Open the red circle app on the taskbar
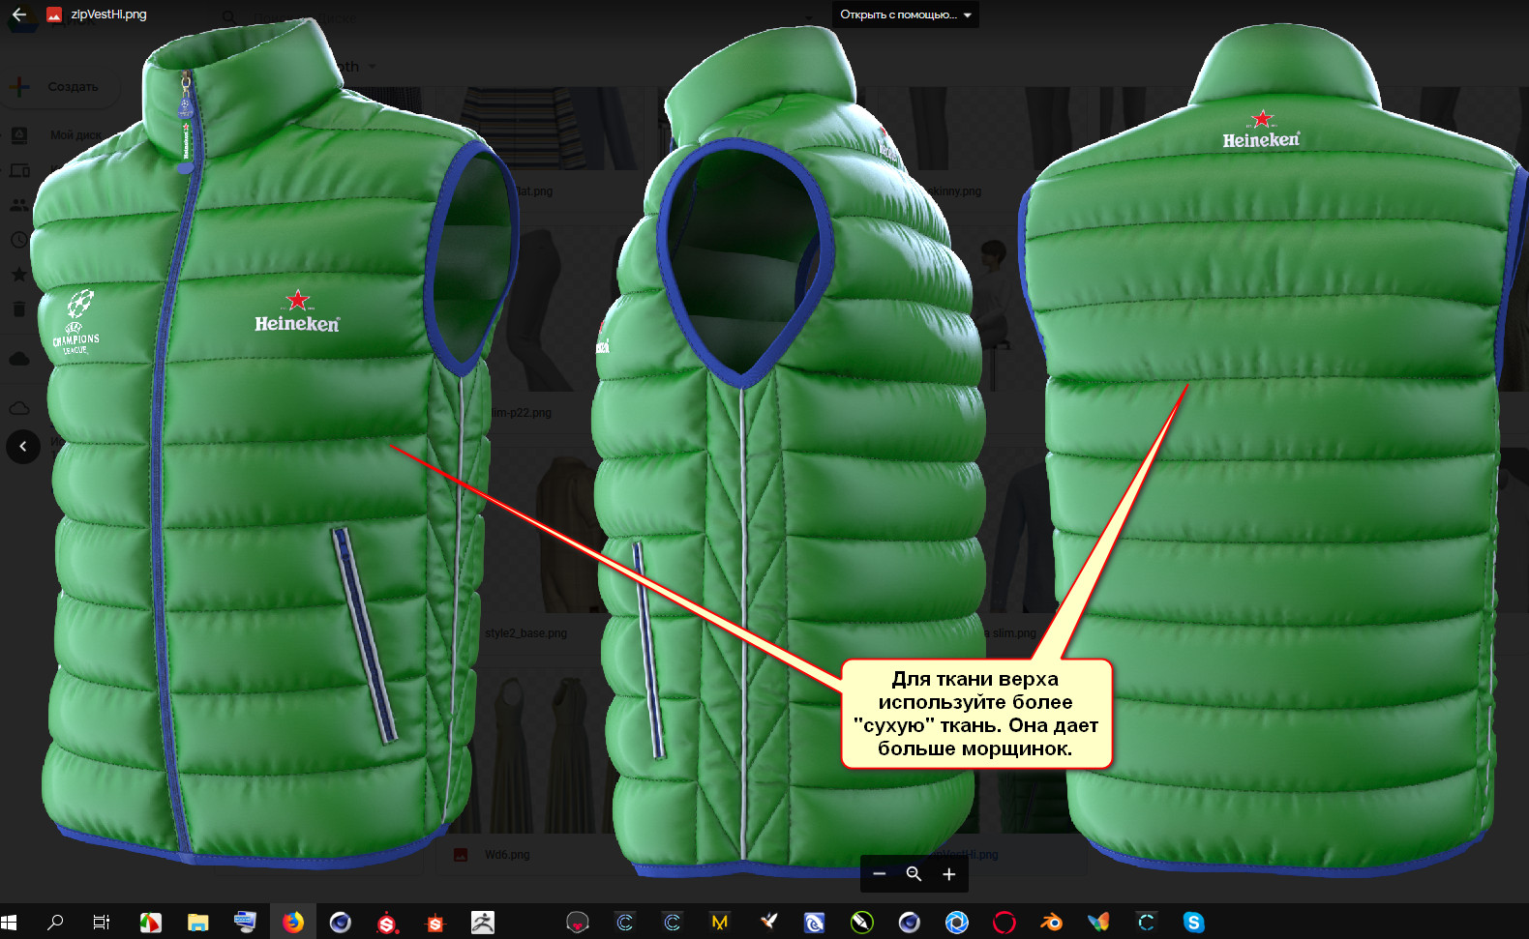This screenshot has width=1529, height=939. (1004, 923)
